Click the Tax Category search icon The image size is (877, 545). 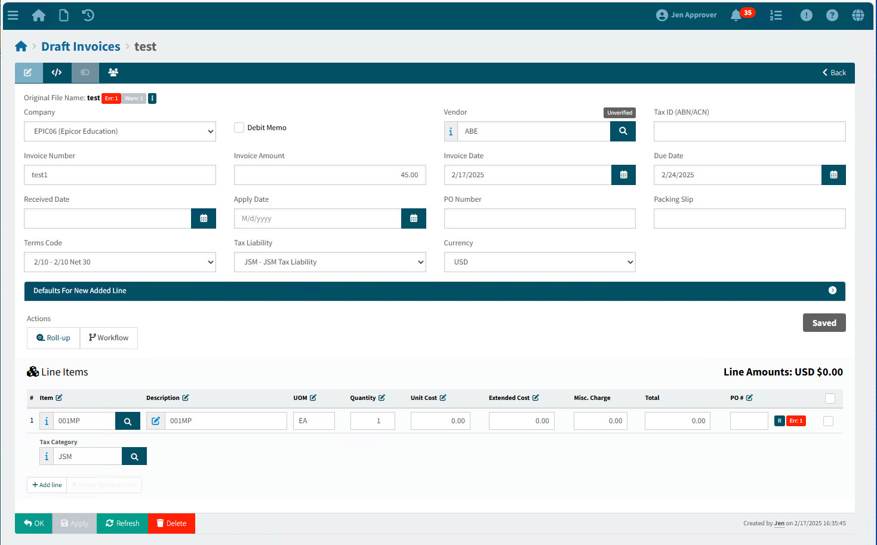pyautogui.click(x=134, y=457)
